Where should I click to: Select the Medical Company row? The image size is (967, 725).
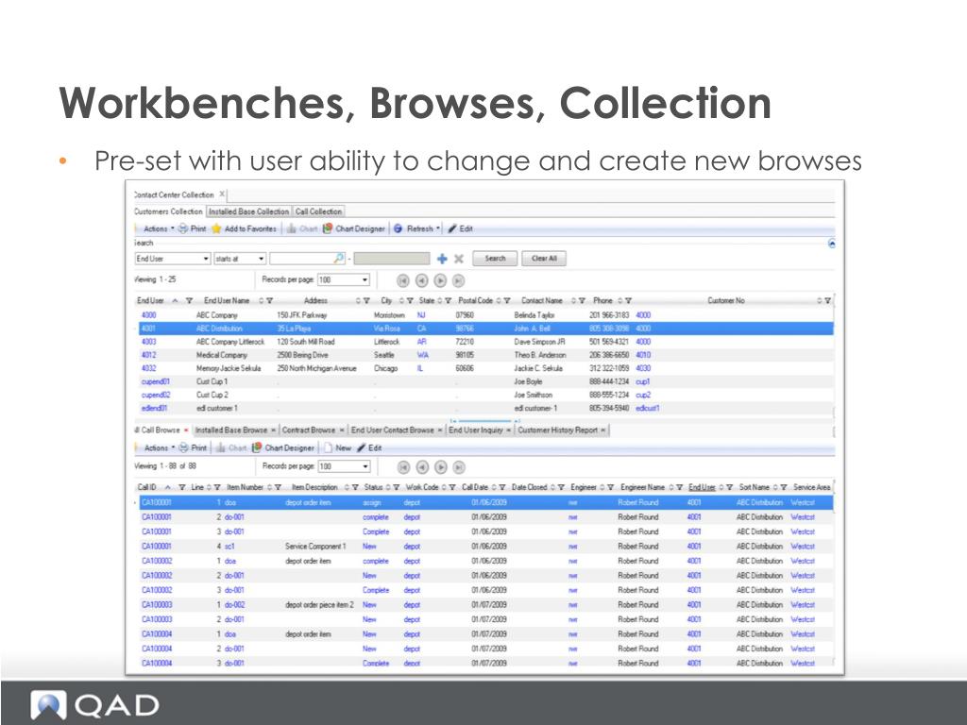(486, 355)
